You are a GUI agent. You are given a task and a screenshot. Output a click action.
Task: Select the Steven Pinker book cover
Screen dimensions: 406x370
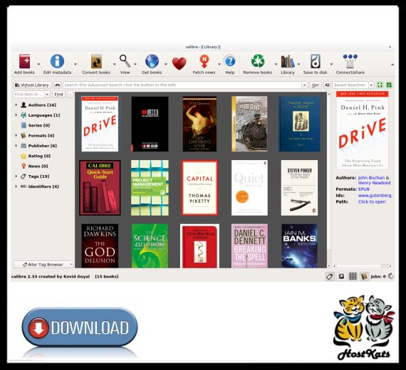(299, 188)
